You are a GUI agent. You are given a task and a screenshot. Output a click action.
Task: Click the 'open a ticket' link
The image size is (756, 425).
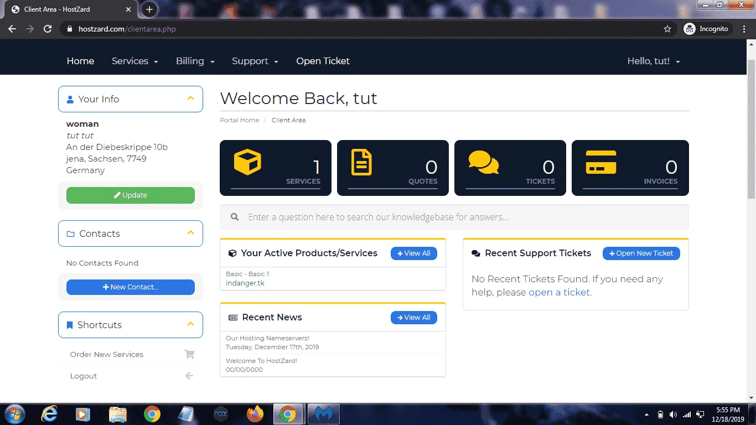[x=559, y=292]
